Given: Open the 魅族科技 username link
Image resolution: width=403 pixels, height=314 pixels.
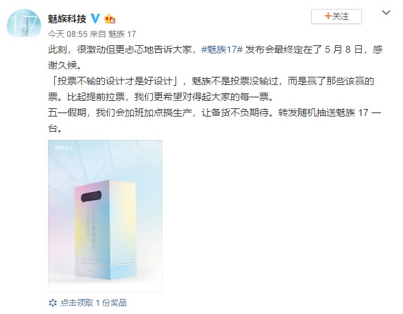Looking at the screenshot, I should pyautogui.click(x=67, y=19).
